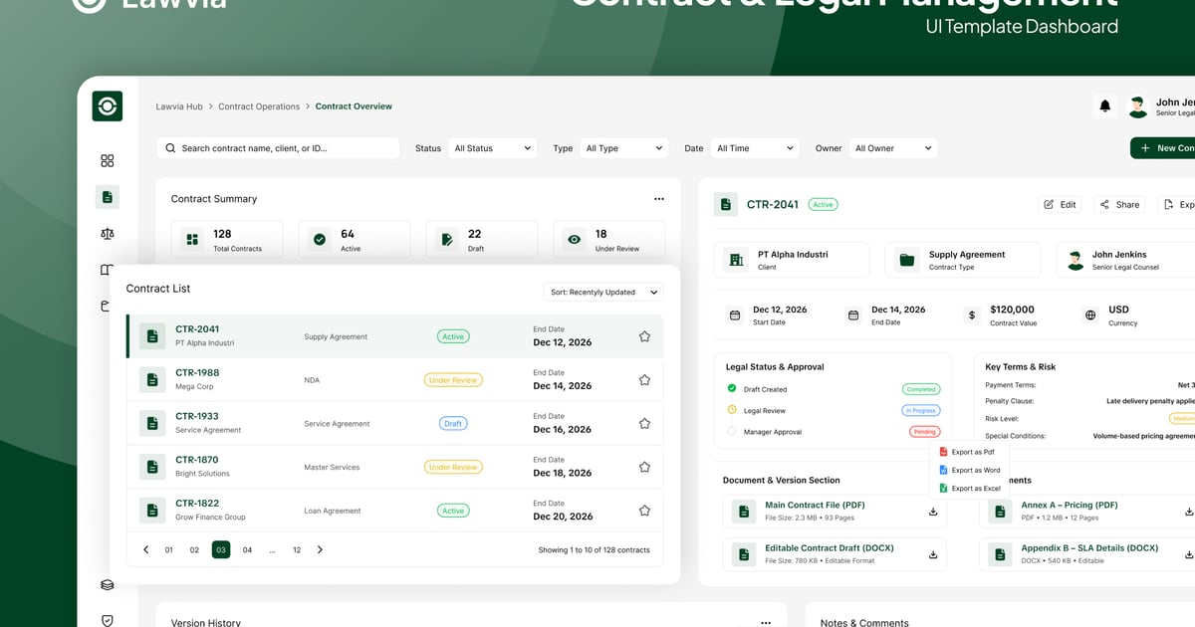This screenshot has width=1195, height=627.
Task: Go to pagination page 12
Action: pyautogui.click(x=297, y=549)
